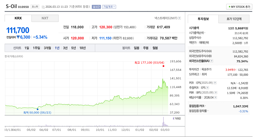Screen dimensions: 260x137
Task: Click the 최고 177,100 (03/04) label
Action: (x=149, y=63)
